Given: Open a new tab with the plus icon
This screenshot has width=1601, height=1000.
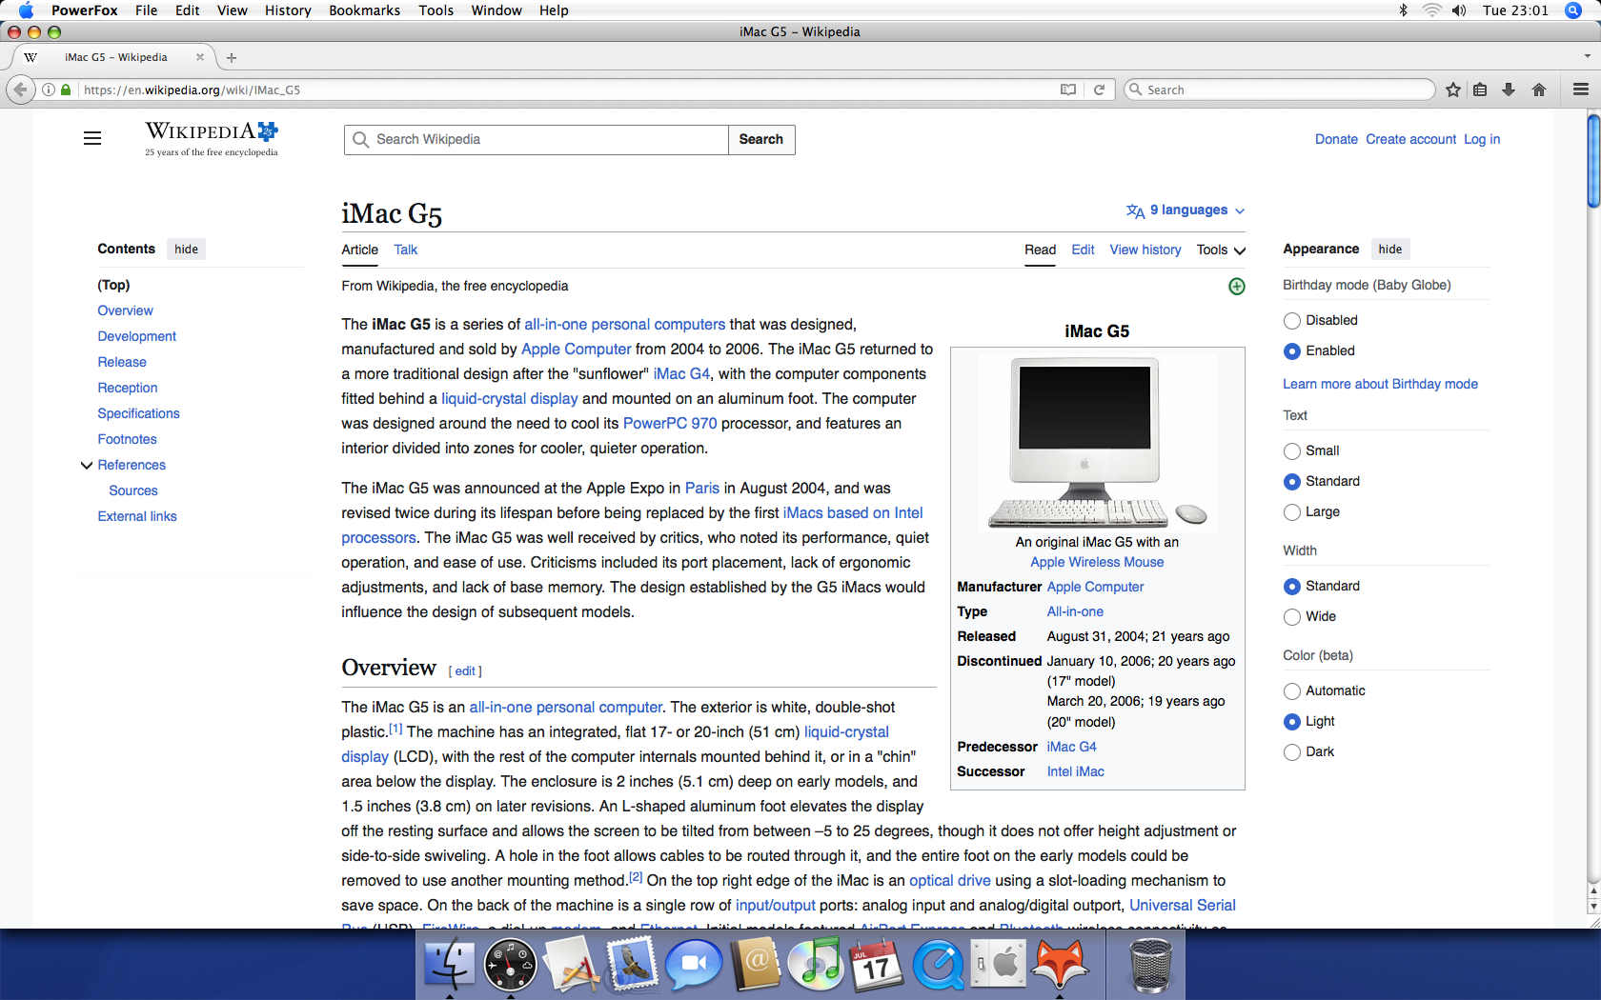Looking at the screenshot, I should (232, 58).
